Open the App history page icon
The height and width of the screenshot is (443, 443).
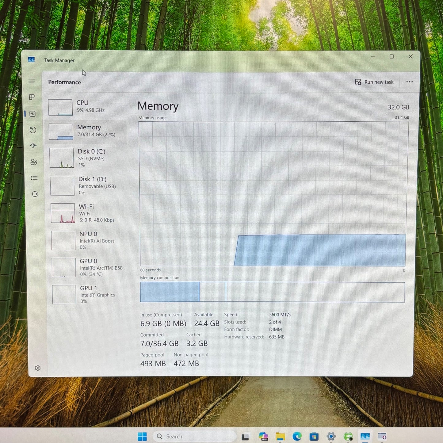[x=33, y=130]
